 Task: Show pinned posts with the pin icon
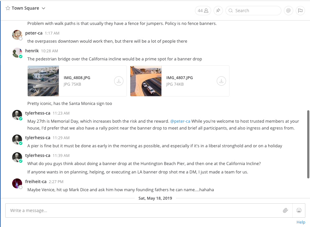[218, 11]
